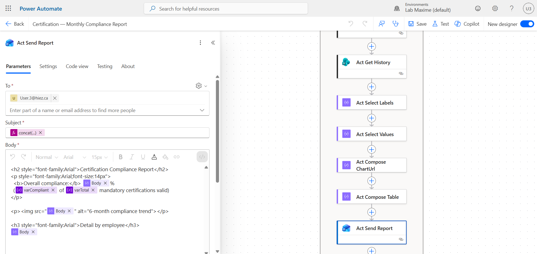Turn off the New designer toggle
The height and width of the screenshot is (254, 537).
pos(527,24)
